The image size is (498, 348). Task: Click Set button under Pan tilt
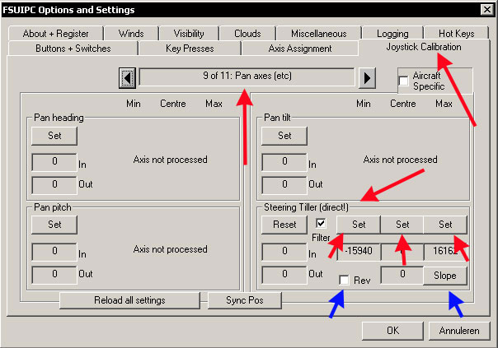pos(284,136)
